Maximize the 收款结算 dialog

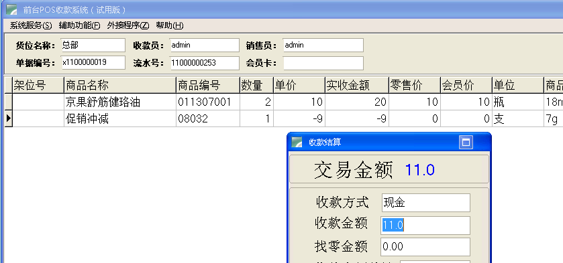(x=466, y=143)
